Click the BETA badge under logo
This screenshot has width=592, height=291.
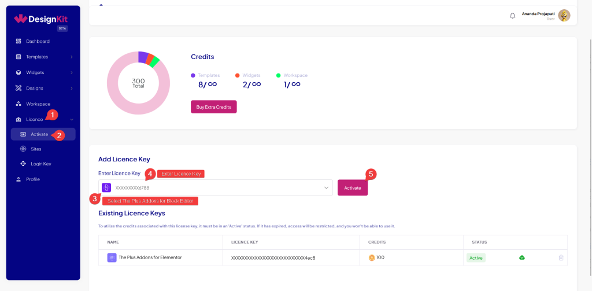(62, 28)
